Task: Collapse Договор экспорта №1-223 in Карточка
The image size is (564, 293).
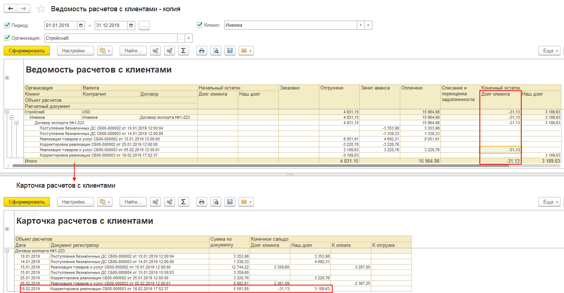Action: coord(7,251)
